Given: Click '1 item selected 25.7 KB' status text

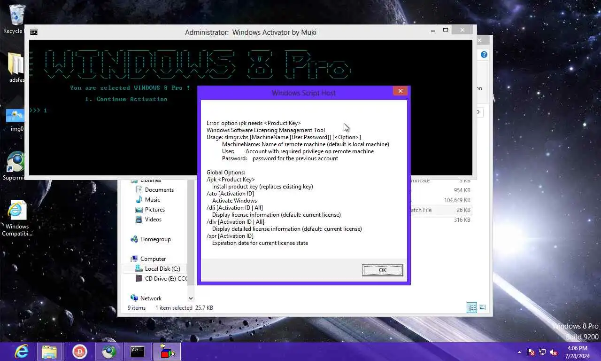Looking at the screenshot, I should [x=184, y=308].
